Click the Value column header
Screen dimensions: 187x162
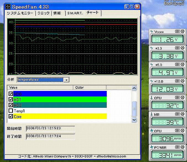[40, 88]
